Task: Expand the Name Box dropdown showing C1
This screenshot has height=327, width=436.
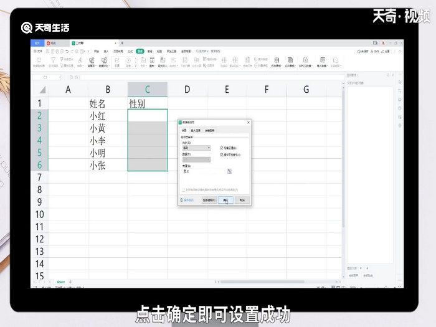Action: [60, 77]
